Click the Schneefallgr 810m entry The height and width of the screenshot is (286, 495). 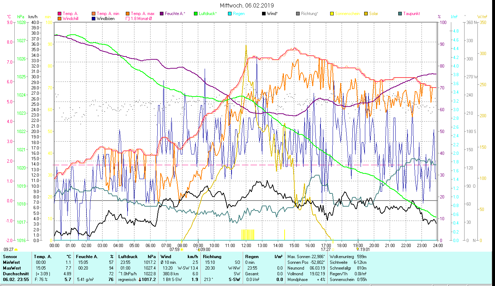[348, 268]
